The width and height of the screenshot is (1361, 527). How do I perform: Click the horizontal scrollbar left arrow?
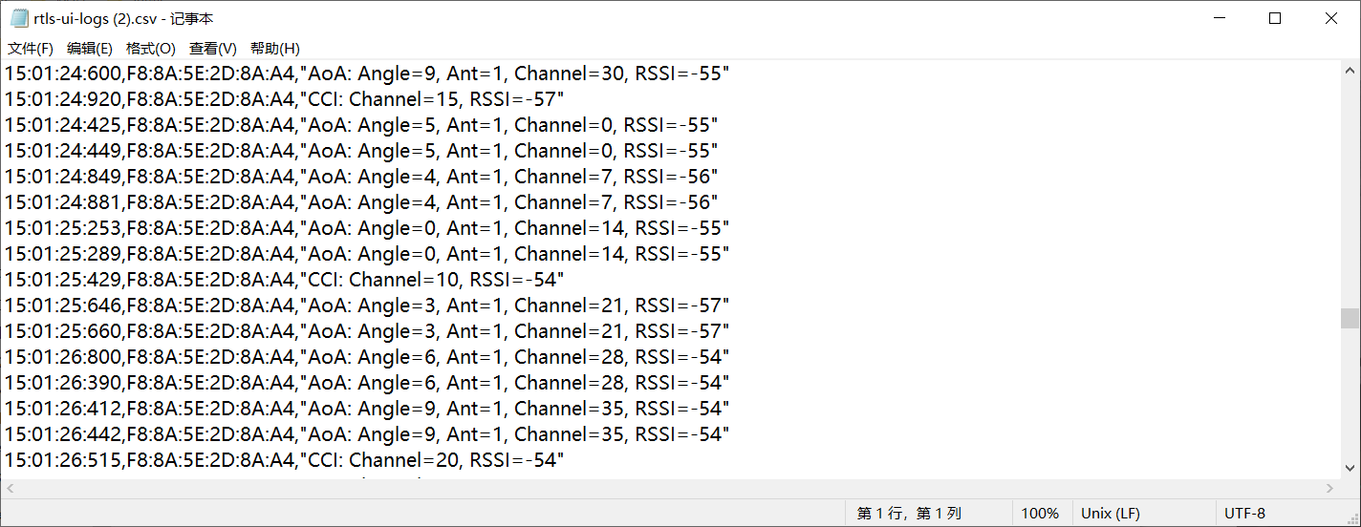coord(11,488)
